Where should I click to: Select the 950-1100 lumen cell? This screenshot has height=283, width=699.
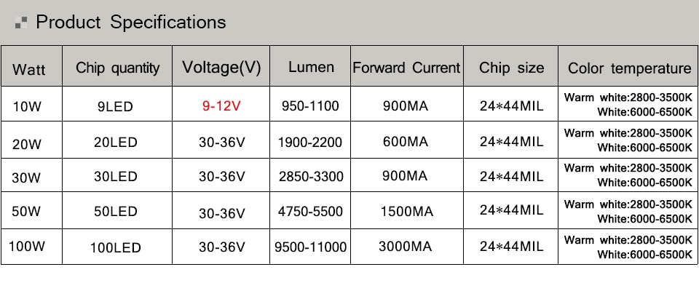coord(310,106)
